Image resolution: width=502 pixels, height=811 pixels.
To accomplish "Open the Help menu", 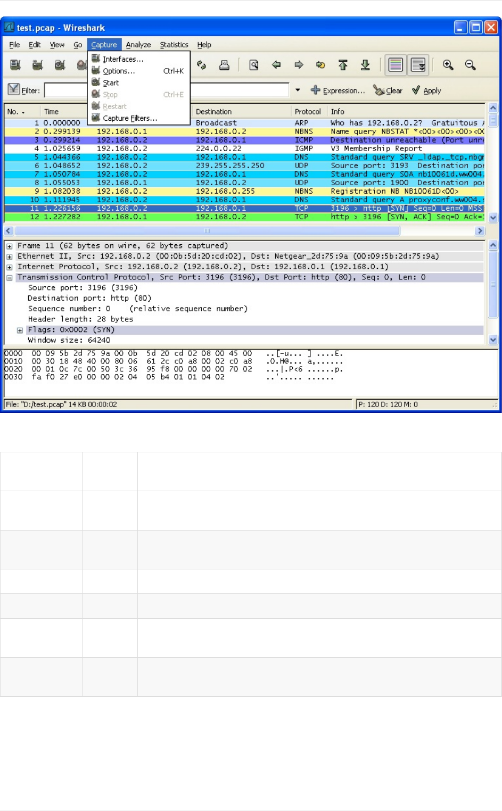I will 204,45.
